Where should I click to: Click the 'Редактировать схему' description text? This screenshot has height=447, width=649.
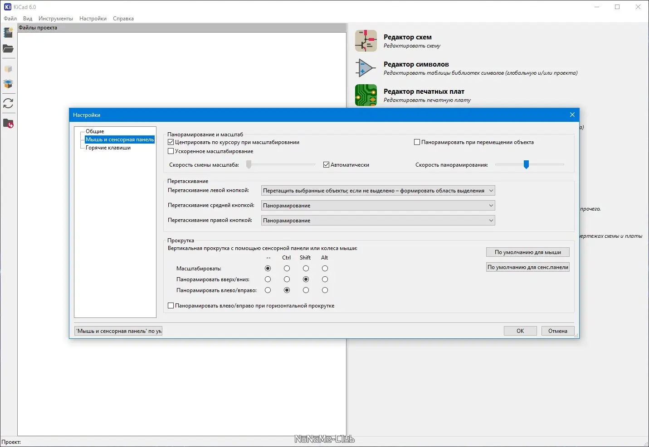(x=412, y=46)
